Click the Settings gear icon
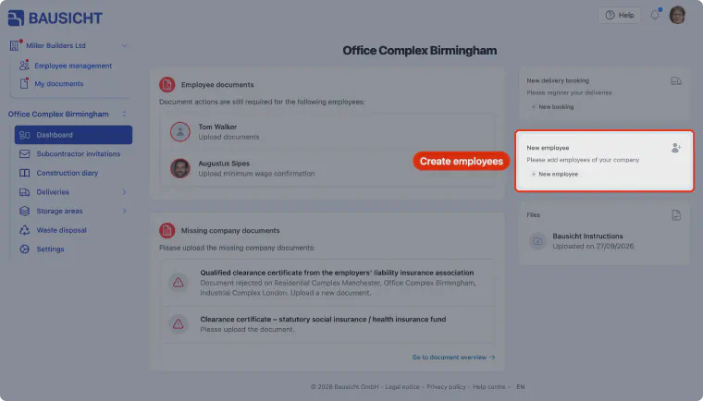 pos(25,249)
